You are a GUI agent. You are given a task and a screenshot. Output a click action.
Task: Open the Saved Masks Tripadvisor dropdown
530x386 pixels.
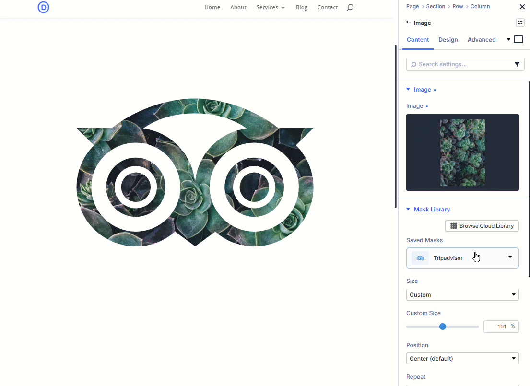coord(462,258)
